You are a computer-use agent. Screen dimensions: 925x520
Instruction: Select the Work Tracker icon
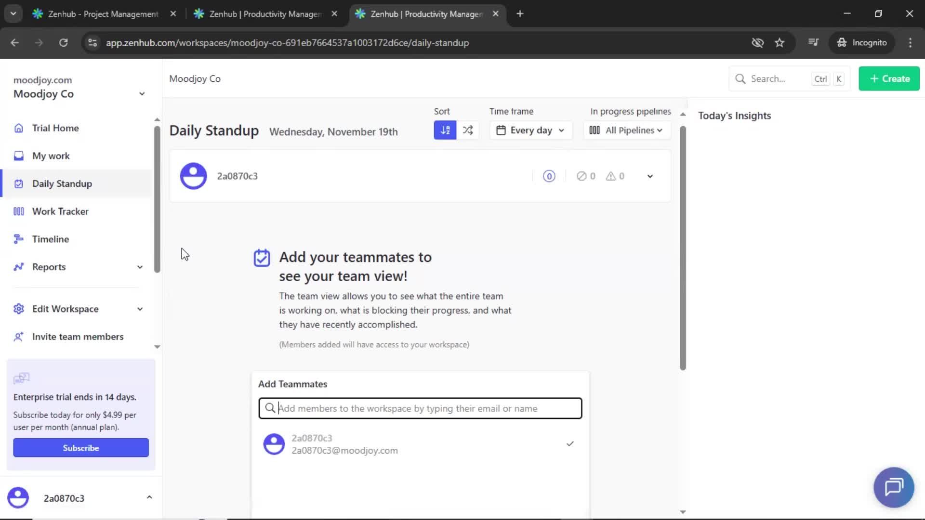click(18, 211)
